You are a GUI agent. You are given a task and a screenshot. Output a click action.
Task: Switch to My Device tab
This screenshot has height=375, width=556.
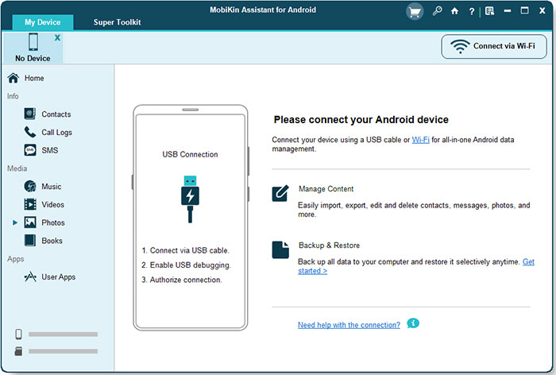(x=43, y=22)
